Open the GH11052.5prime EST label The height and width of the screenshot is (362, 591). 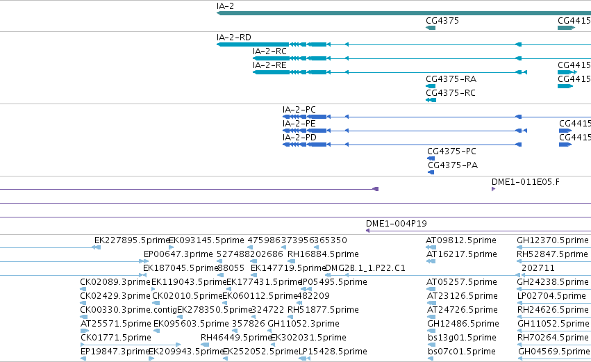point(553,324)
